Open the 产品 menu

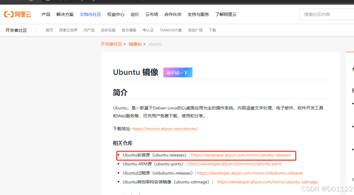[x=46, y=14]
